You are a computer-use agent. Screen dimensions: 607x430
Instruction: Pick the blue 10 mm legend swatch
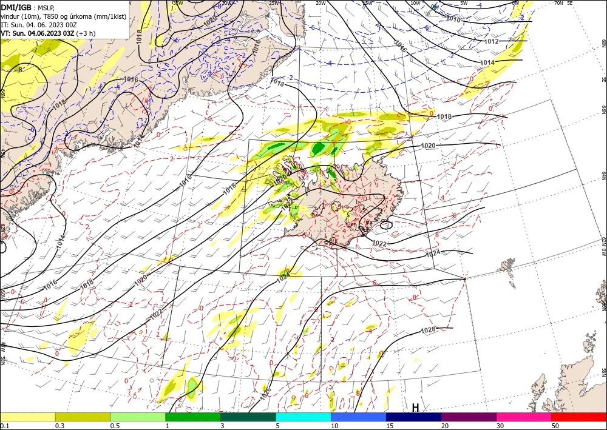click(359, 417)
